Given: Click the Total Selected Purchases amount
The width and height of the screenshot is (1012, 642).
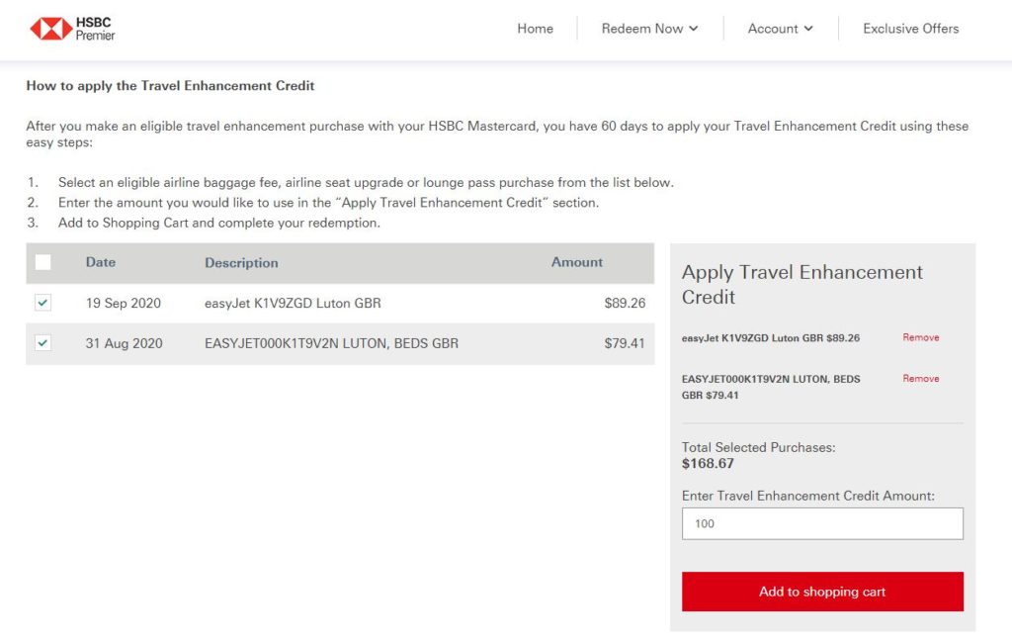Looking at the screenshot, I should pos(709,462).
